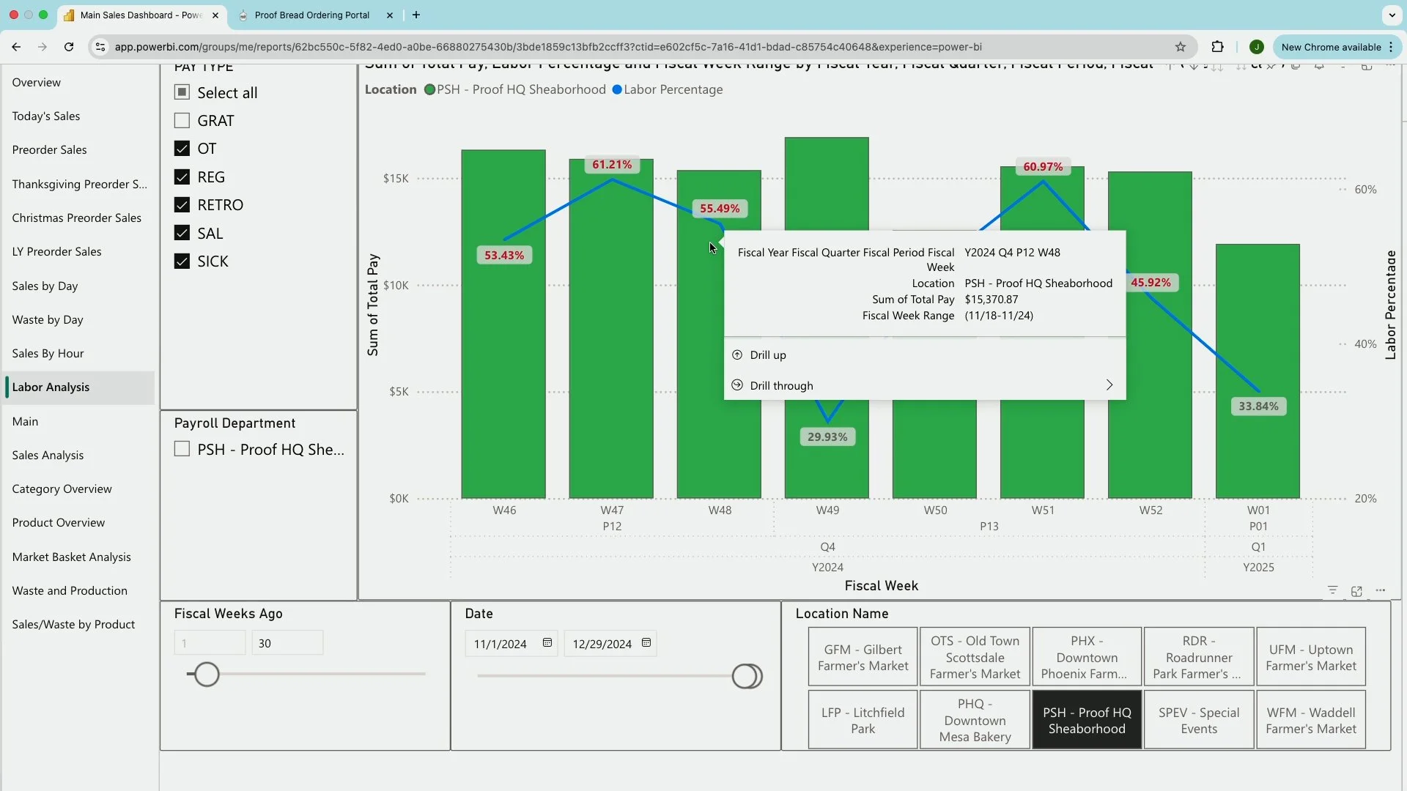Choose Drill up in context menu
The width and height of the screenshot is (1407, 791).
(767, 355)
